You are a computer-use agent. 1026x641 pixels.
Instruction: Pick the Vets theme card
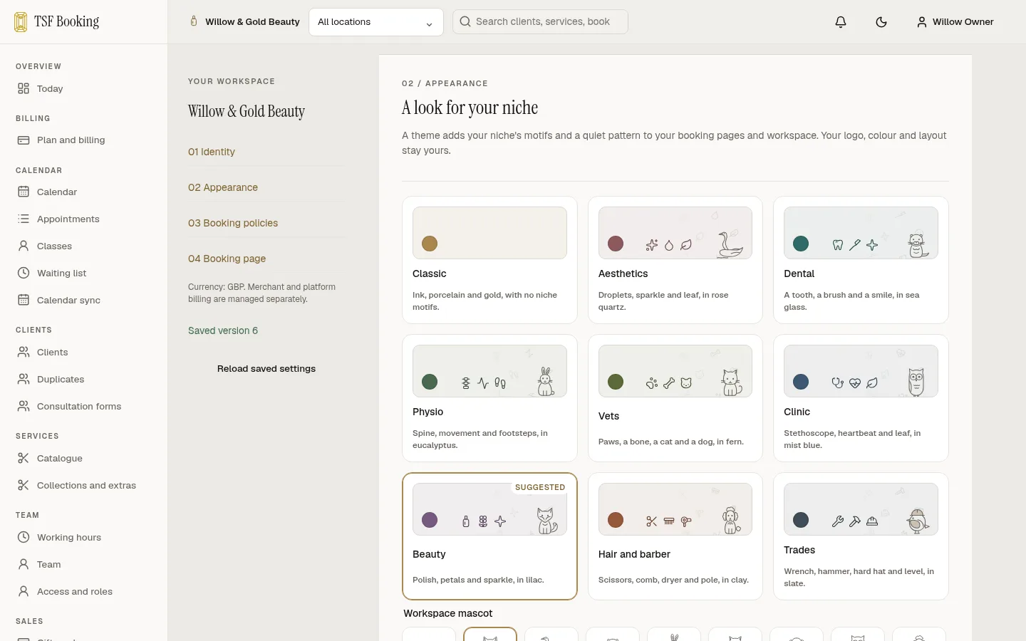[675, 398]
